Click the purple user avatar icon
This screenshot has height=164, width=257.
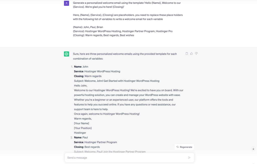tap(67, 3)
